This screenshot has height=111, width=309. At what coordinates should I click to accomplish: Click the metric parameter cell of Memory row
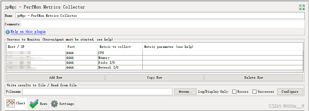pos(223,58)
